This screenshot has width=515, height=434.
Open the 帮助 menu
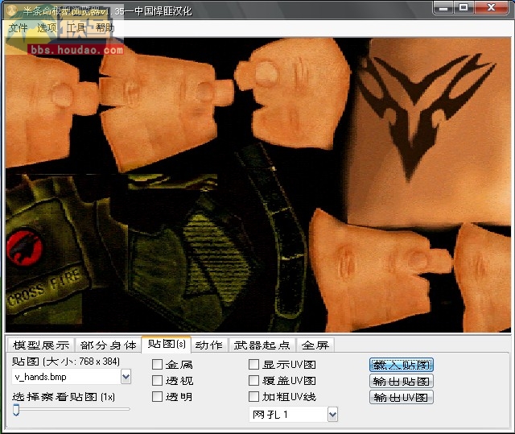tap(105, 28)
